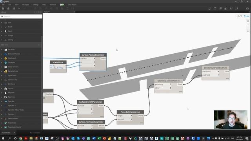This screenshot has width=251, height=141.
Task: Click the Sparrow package icon
Action: coord(5,97)
